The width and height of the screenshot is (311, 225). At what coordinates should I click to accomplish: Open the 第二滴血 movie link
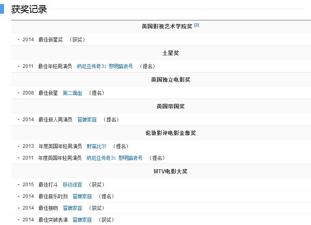tap(72, 93)
